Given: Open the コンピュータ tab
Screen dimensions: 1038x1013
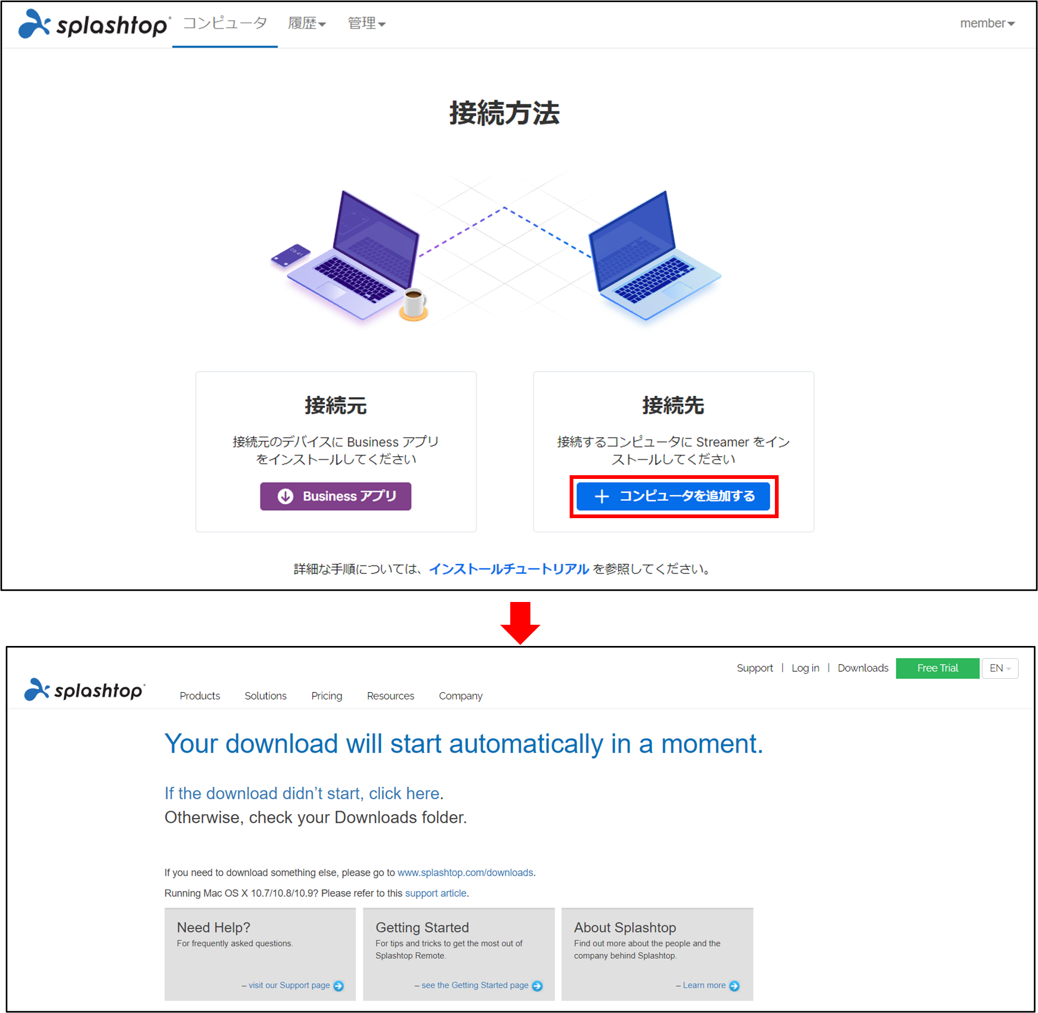Looking at the screenshot, I should pyautogui.click(x=224, y=23).
